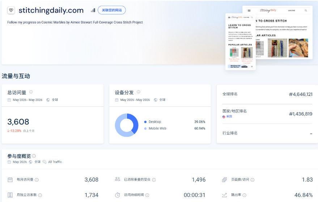
Task: Click the 1.83 pages per visit value
Action: (307, 180)
